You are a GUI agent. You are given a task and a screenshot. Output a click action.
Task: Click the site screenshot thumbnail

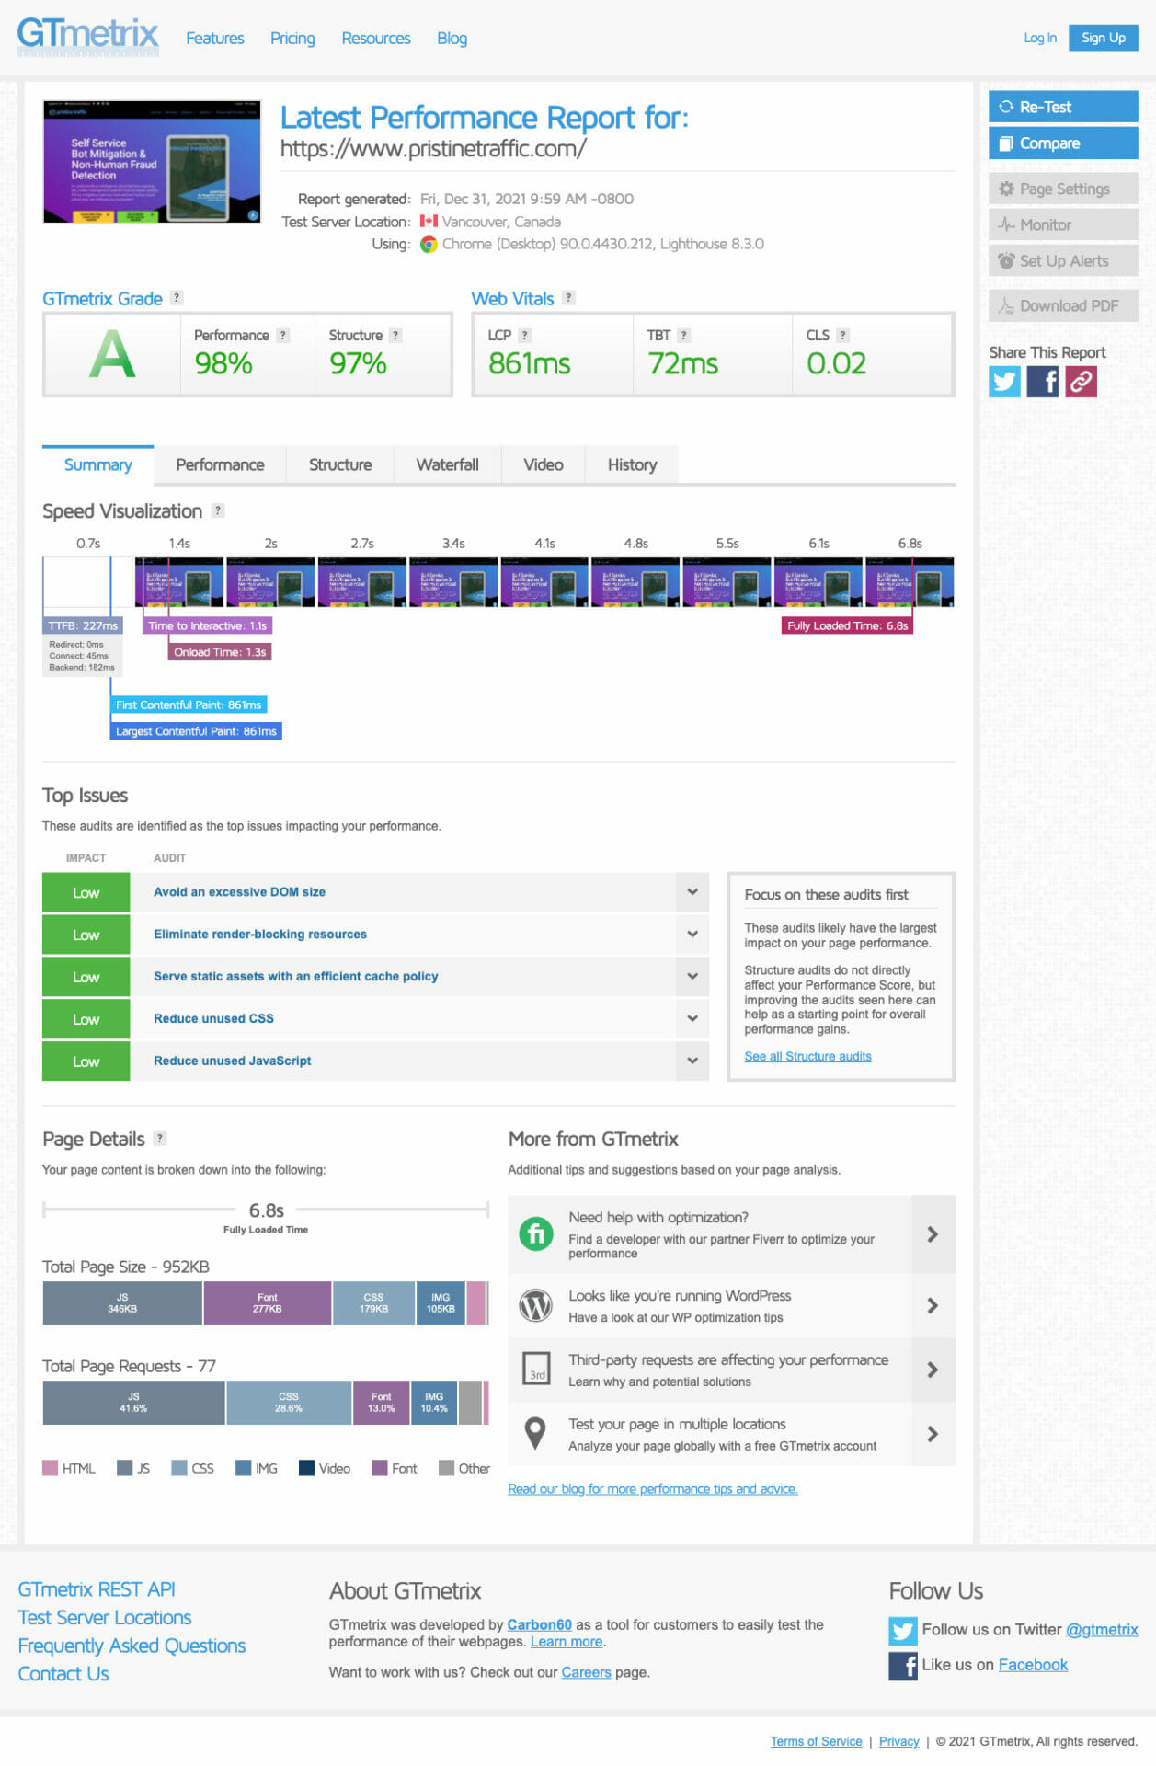(x=152, y=162)
